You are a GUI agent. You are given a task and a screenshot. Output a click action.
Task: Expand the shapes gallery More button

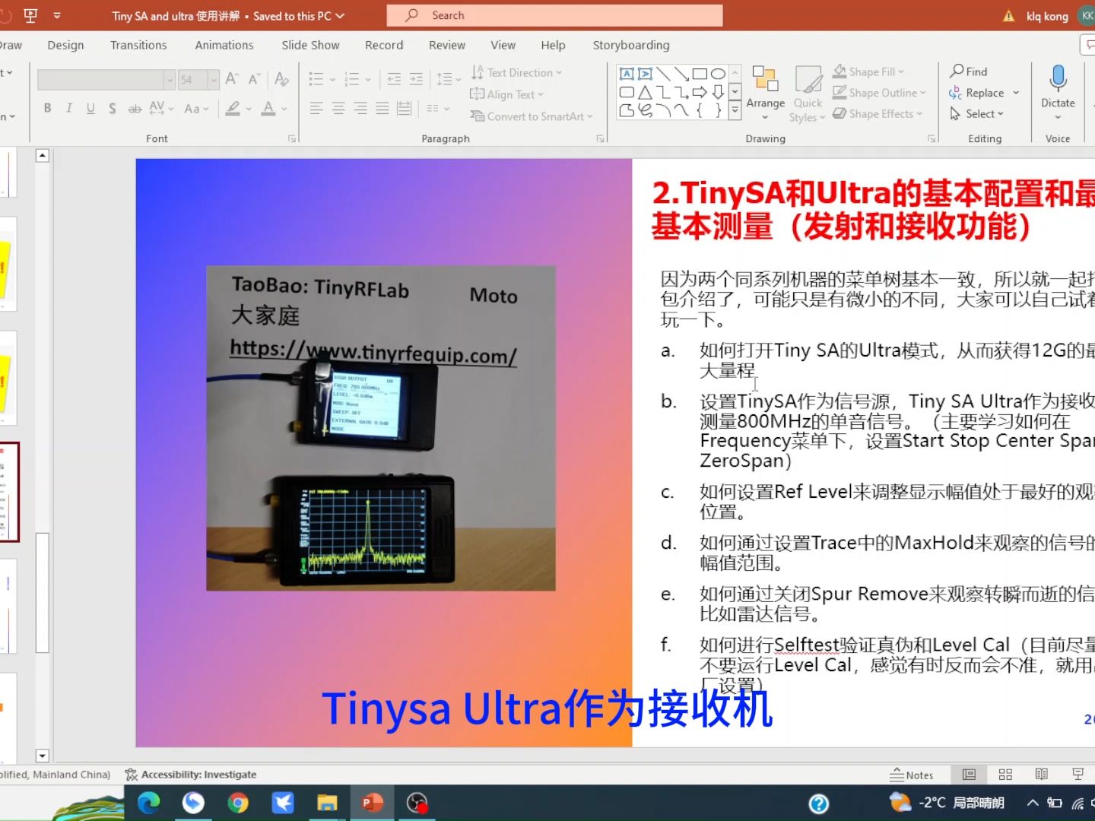[x=735, y=110]
